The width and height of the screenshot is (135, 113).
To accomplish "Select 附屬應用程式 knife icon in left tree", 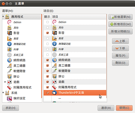I will coord(9,87).
